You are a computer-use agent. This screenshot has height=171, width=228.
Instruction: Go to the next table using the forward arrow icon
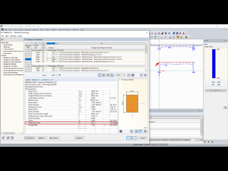point(12,138)
